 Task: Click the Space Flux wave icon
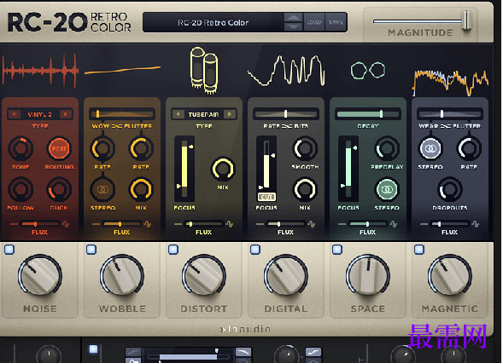(x=394, y=224)
